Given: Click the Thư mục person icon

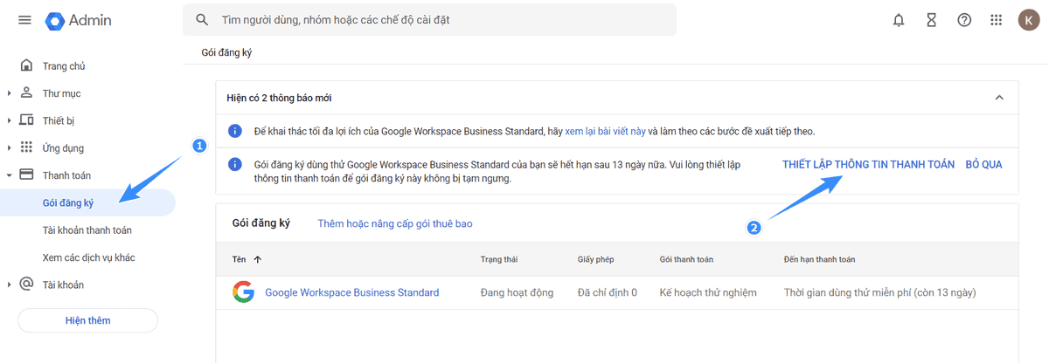Looking at the screenshot, I should click(26, 93).
